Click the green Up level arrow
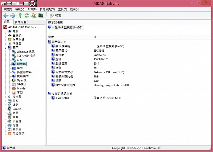Image resolution: width=213 pixels, height=152 pixels. point(20,15)
